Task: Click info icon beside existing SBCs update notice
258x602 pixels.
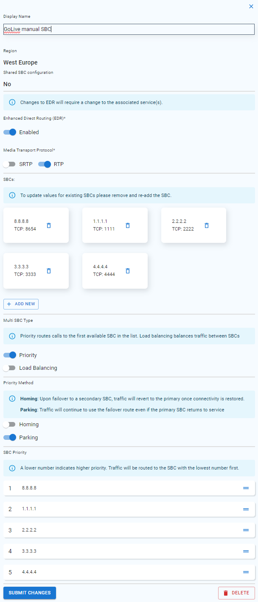Action: (x=12, y=195)
